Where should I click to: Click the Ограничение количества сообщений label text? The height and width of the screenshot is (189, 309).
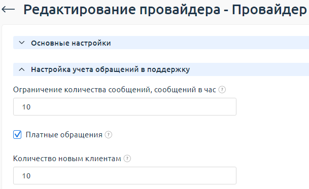tap(115, 90)
